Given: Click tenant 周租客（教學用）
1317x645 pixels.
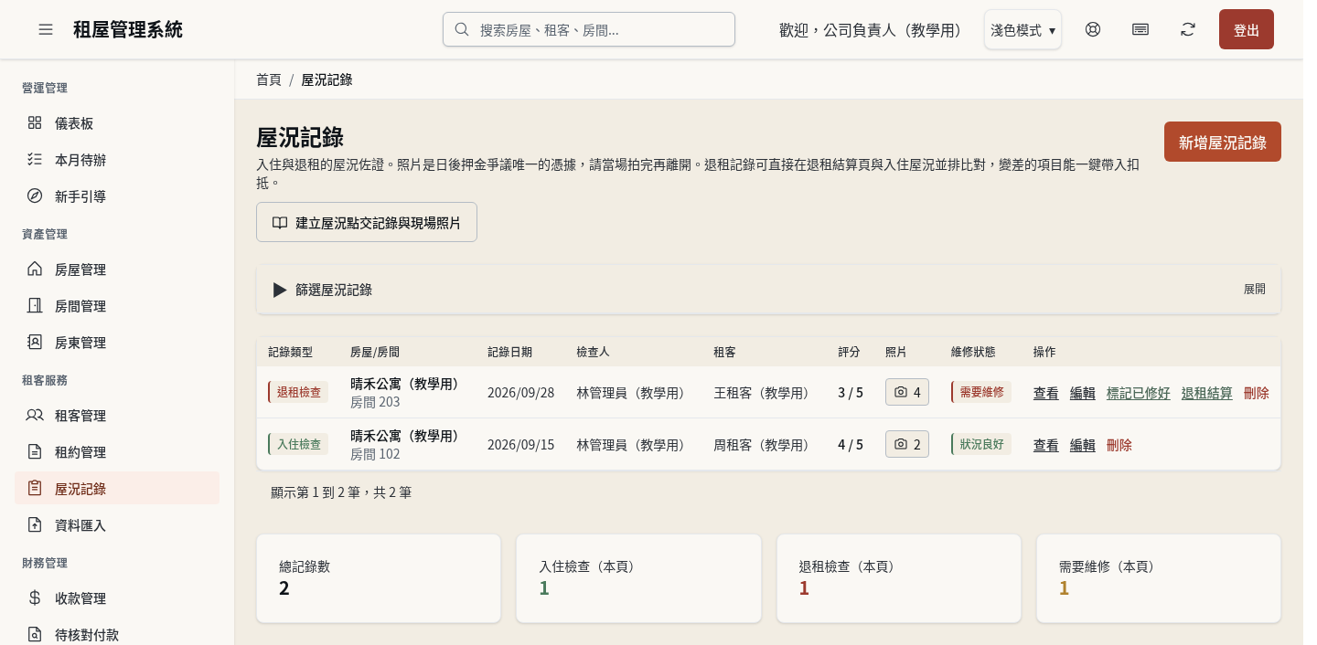Looking at the screenshot, I should tap(766, 445).
